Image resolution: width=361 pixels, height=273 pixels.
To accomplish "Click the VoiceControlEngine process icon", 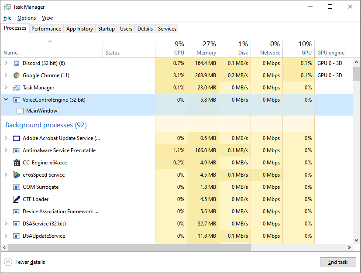I will (17, 100).
